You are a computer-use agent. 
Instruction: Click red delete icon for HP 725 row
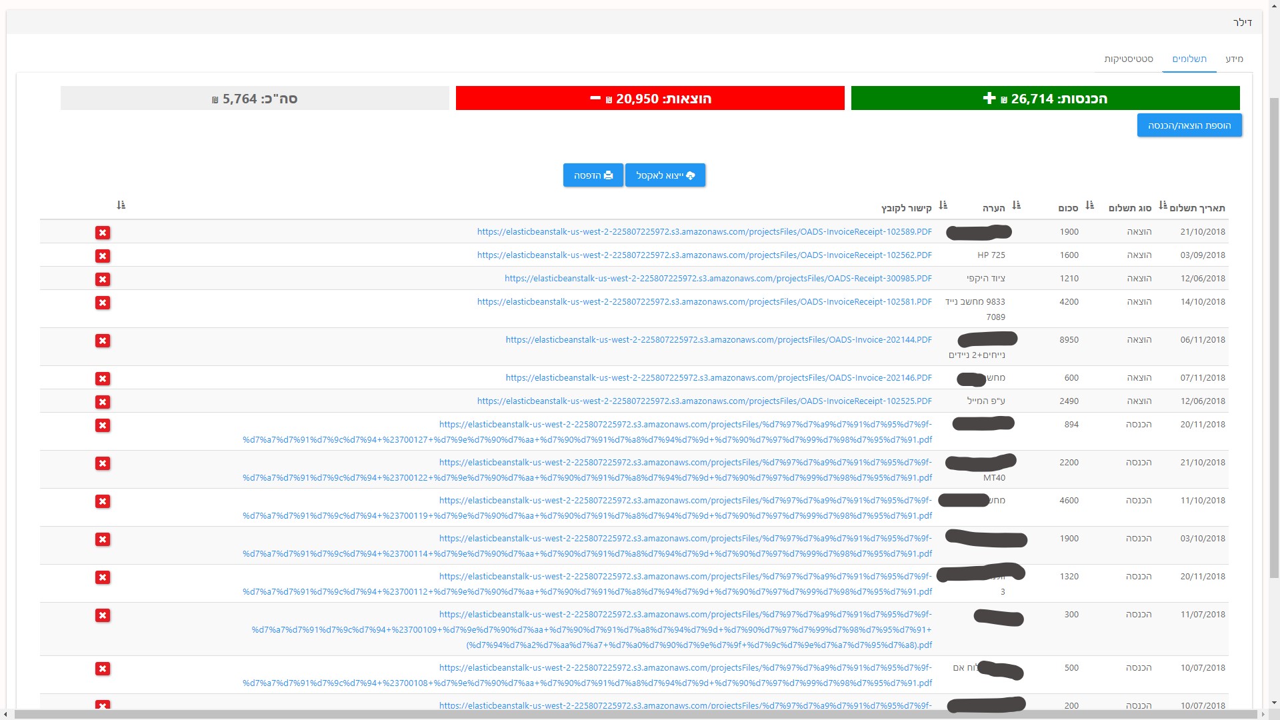(x=102, y=256)
